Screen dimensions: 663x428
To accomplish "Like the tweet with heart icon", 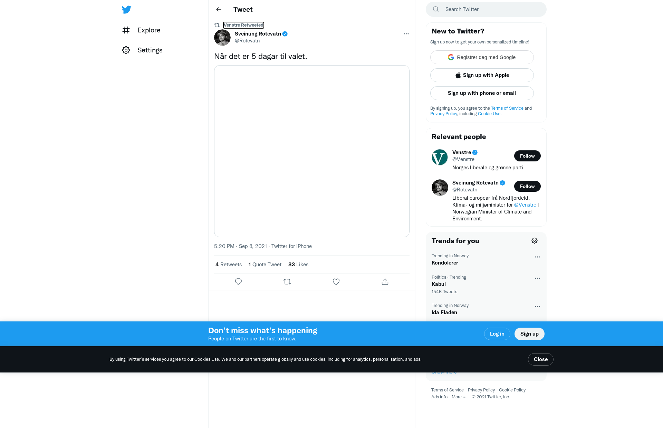I will tap(336, 282).
